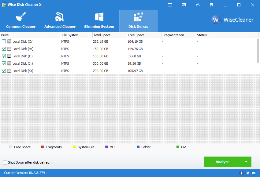
Task: Click the Current Version 10.2.8.779 text
Action: [24, 173]
